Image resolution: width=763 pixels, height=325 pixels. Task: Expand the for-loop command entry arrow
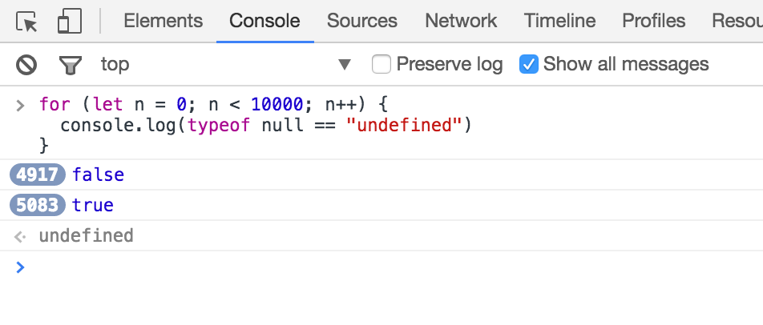pyautogui.click(x=21, y=106)
